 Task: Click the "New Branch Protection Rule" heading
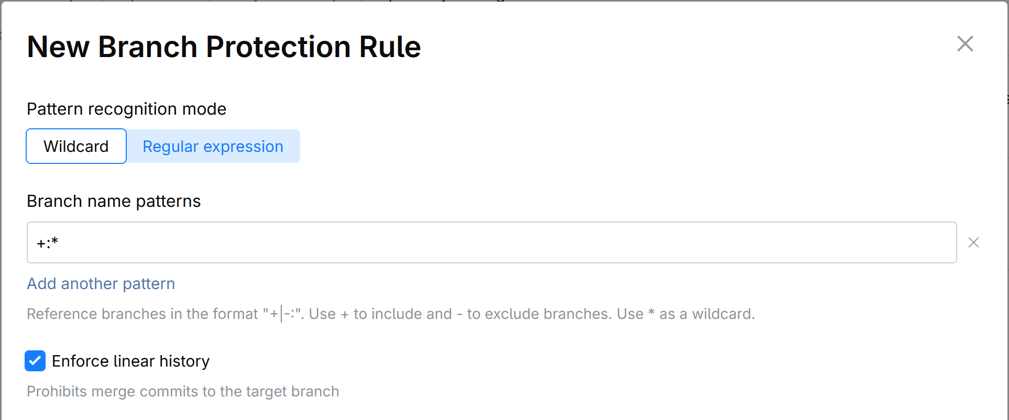point(224,47)
